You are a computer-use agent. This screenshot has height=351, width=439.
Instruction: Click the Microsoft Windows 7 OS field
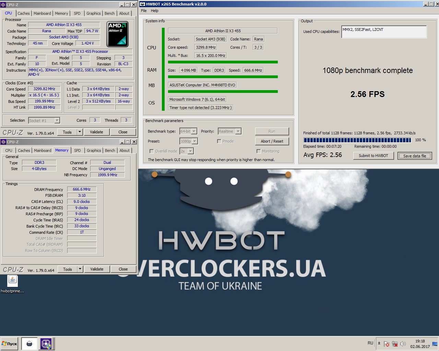197,99
